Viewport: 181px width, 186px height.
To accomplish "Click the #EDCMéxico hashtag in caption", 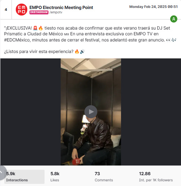I will click(17, 40).
